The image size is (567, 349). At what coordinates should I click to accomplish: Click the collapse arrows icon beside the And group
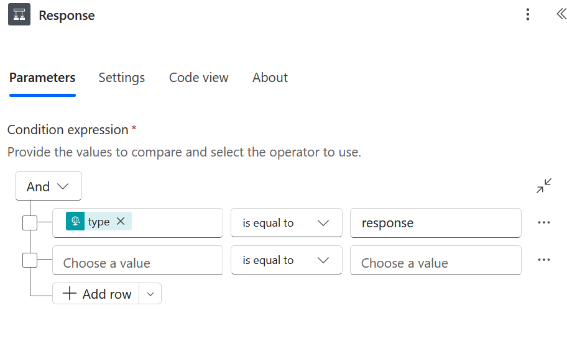pos(544,186)
